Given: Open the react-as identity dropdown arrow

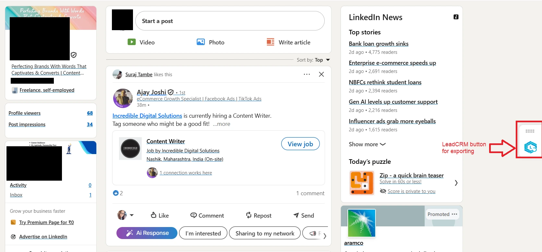Looking at the screenshot, I should tap(132, 215).
